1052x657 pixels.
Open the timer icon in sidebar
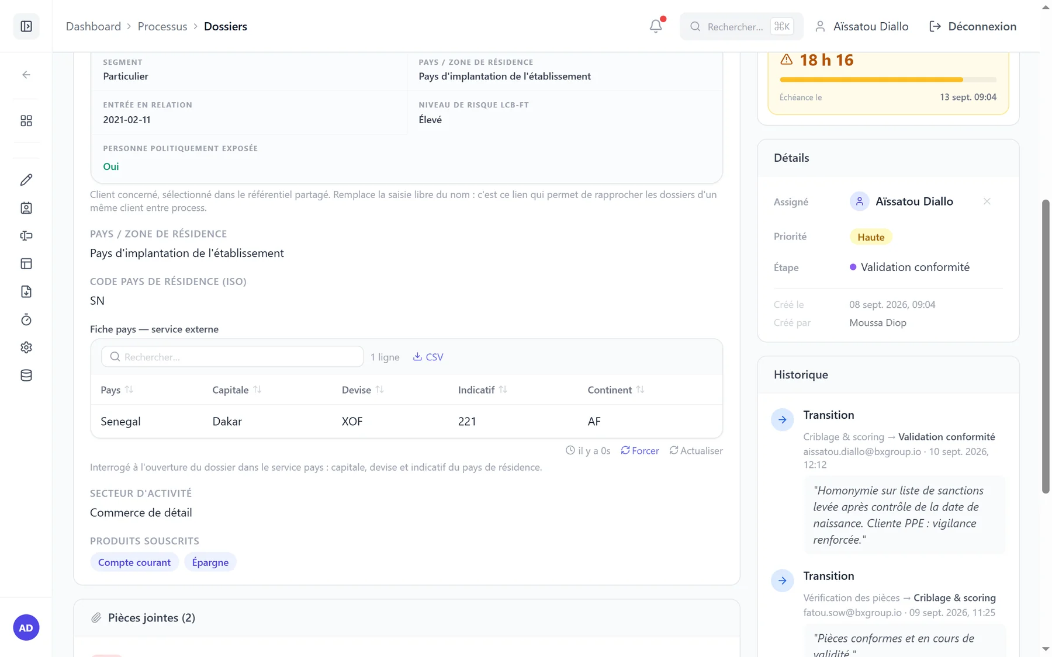point(26,319)
